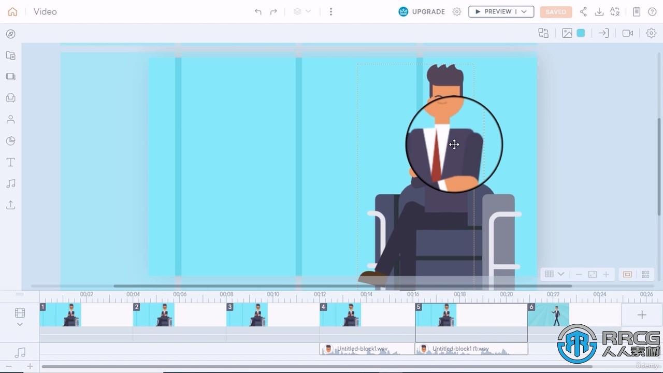Open the scene transition enter icon
663x373 pixels.
[603, 33]
